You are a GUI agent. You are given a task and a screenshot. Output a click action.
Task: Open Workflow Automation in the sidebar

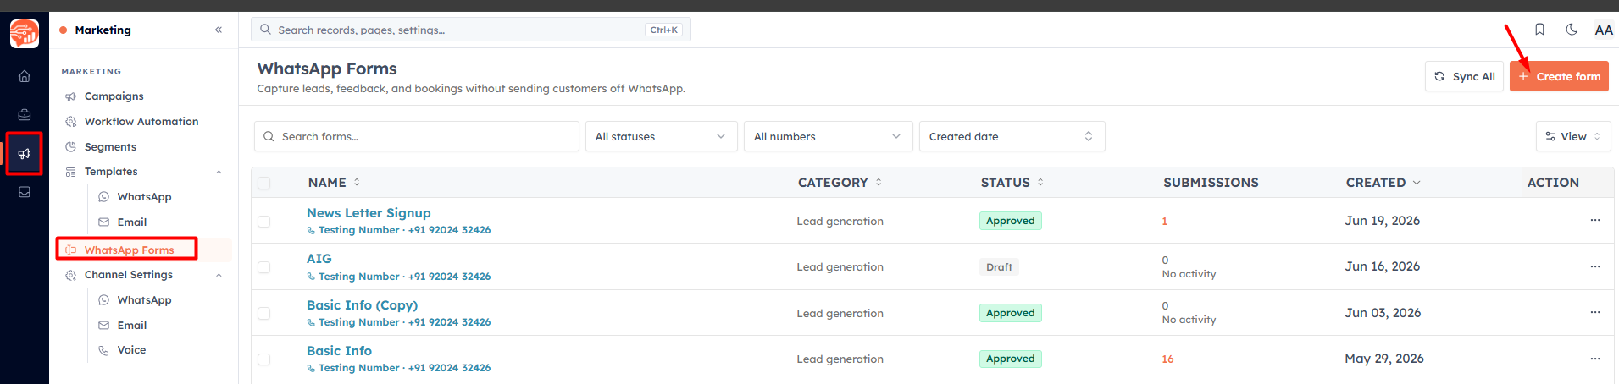click(x=141, y=122)
